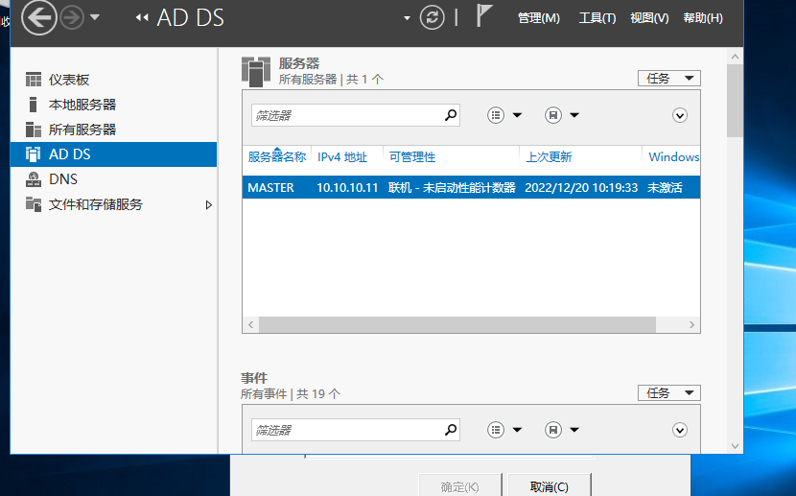The height and width of the screenshot is (496, 796).
Task: Click the server list left scroll arrow
Action: click(x=250, y=325)
